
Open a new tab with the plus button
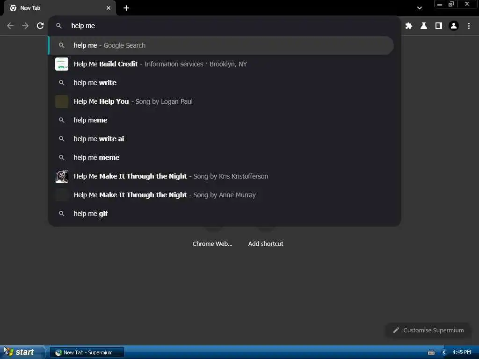(126, 8)
